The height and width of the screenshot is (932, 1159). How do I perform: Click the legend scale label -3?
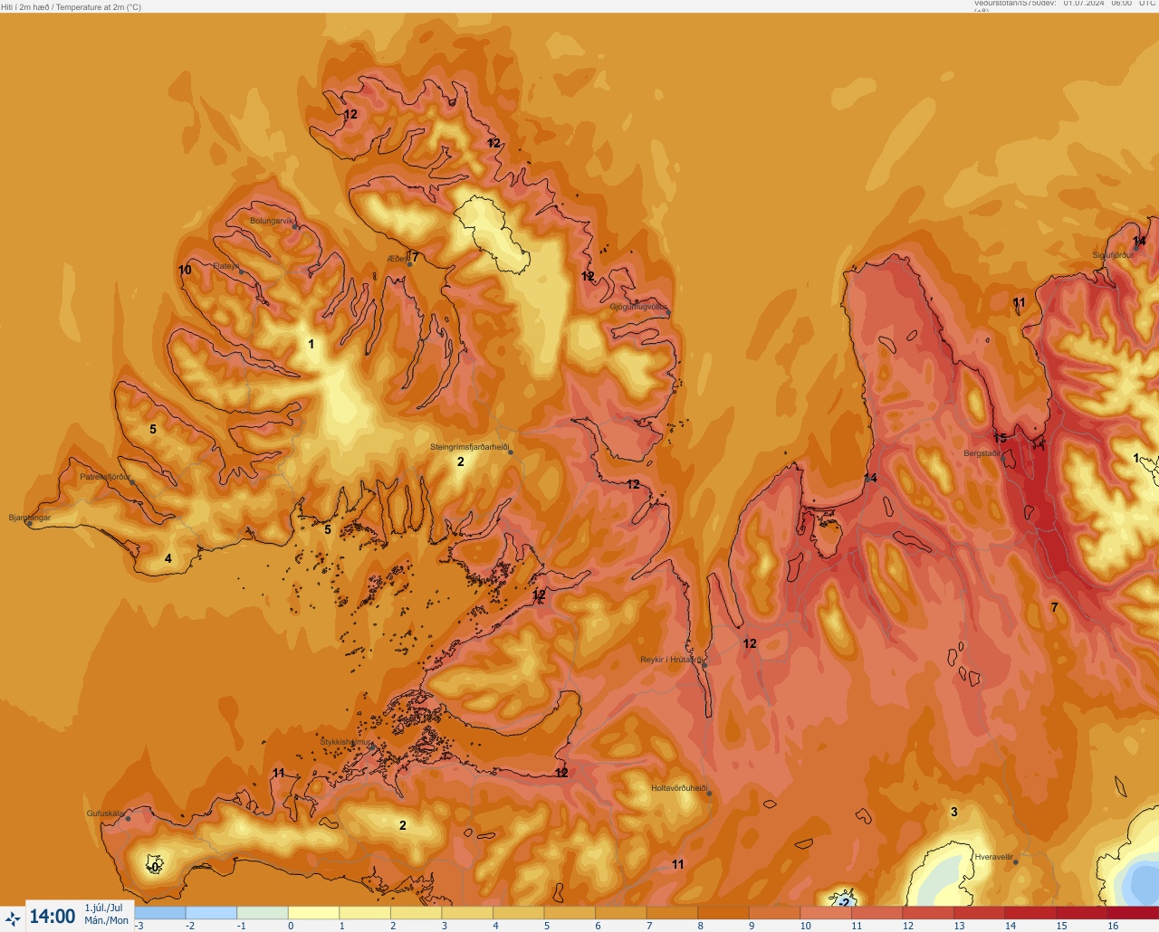[139, 926]
